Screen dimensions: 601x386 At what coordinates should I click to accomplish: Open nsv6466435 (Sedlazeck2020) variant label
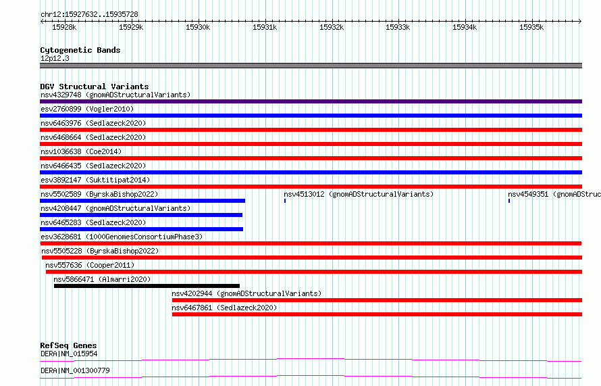pos(93,166)
